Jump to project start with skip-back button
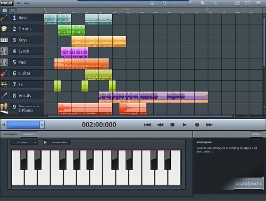This screenshot has height=201, width=266. 147,125
